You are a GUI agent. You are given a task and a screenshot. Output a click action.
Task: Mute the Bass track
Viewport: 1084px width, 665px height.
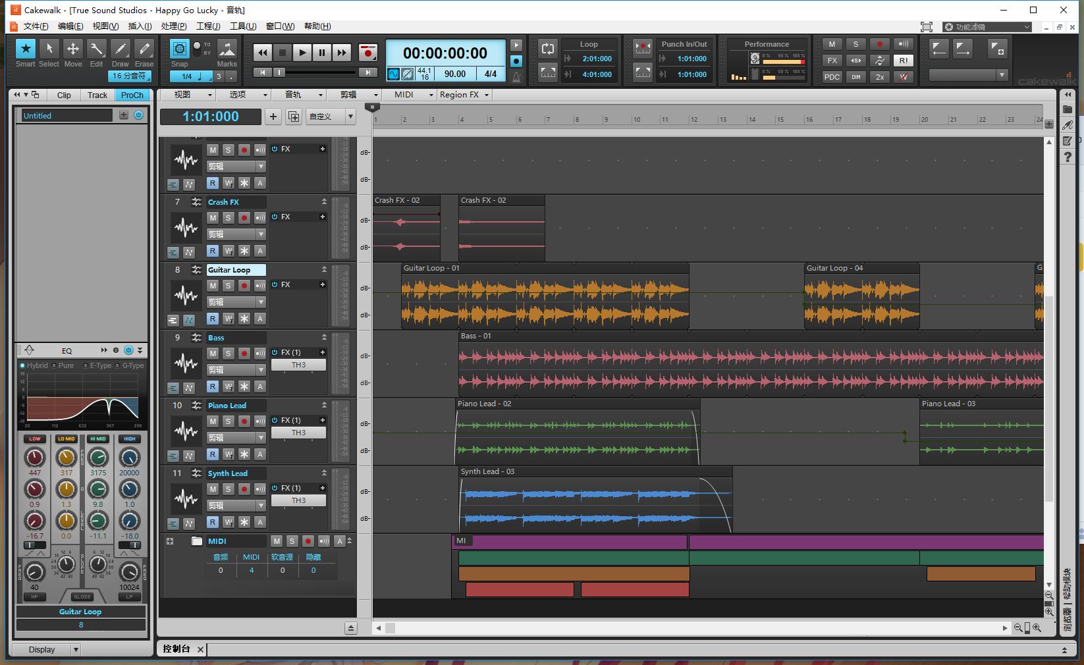tap(213, 354)
